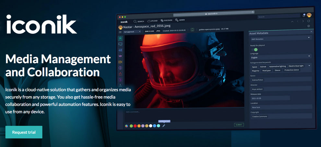
Task: Click the Request trial button
Action: (24, 132)
